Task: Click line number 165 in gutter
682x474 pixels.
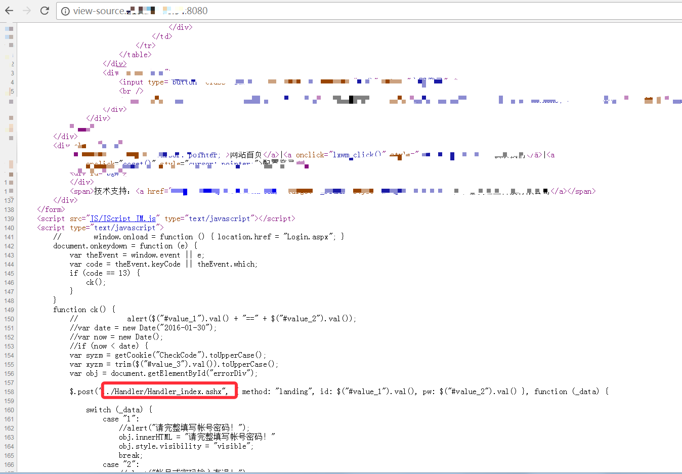Action: (9, 456)
